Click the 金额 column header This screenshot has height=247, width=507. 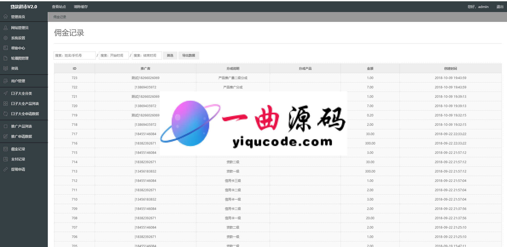point(370,68)
